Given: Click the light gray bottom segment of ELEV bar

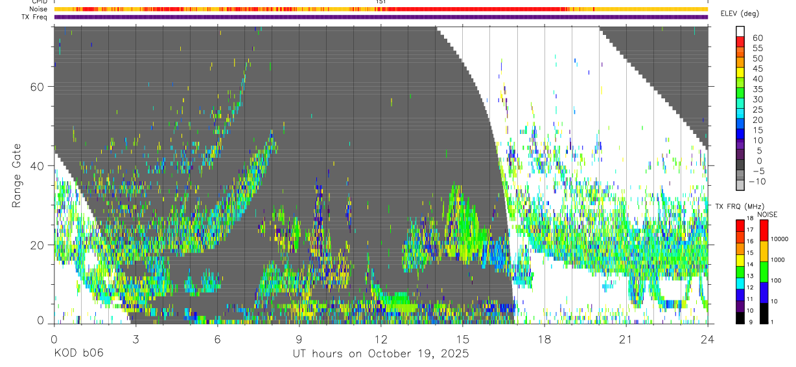Looking at the screenshot, I should (x=740, y=185).
